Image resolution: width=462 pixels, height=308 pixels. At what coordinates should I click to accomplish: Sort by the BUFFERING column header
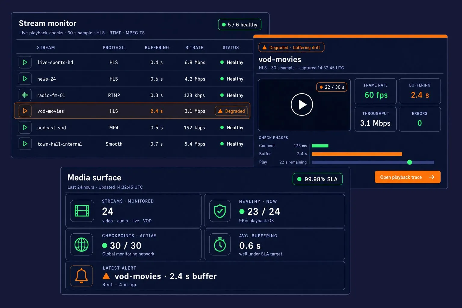tap(157, 48)
